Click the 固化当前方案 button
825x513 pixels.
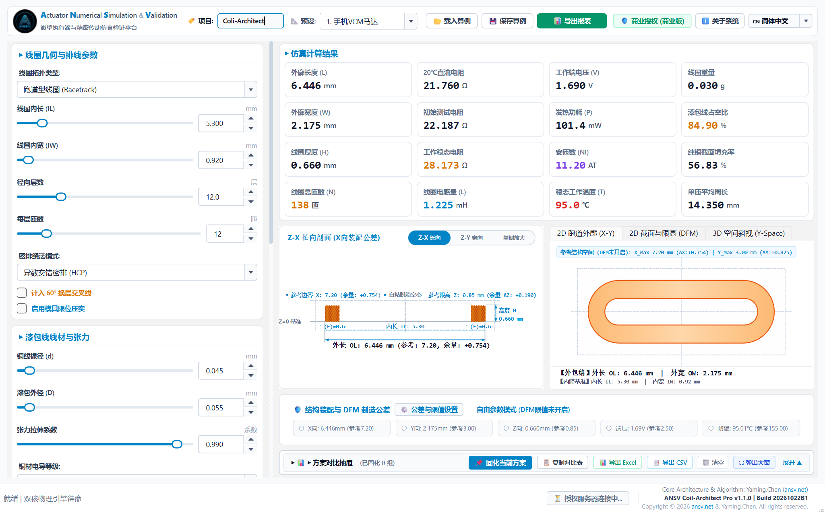(x=500, y=463)
